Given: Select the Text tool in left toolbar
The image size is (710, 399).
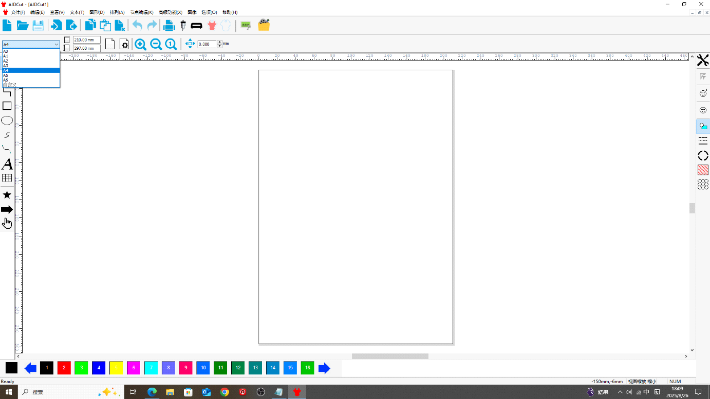Looking at the screenshot, I should 7,164.
